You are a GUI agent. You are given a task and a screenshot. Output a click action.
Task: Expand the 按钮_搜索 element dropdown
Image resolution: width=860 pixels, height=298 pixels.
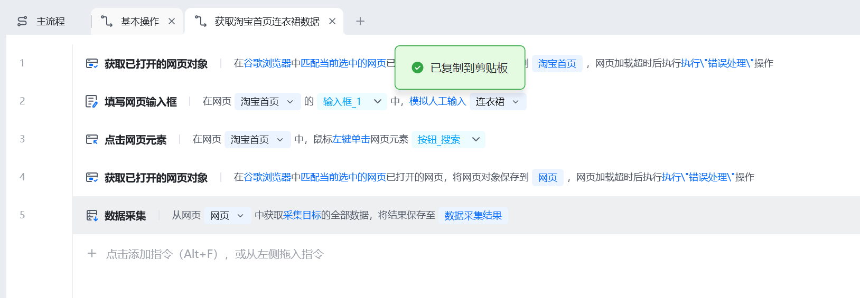coord(448,139)
